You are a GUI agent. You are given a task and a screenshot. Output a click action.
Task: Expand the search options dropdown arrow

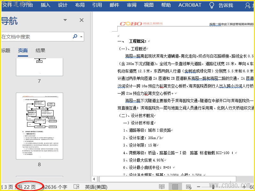coord(81,37)
